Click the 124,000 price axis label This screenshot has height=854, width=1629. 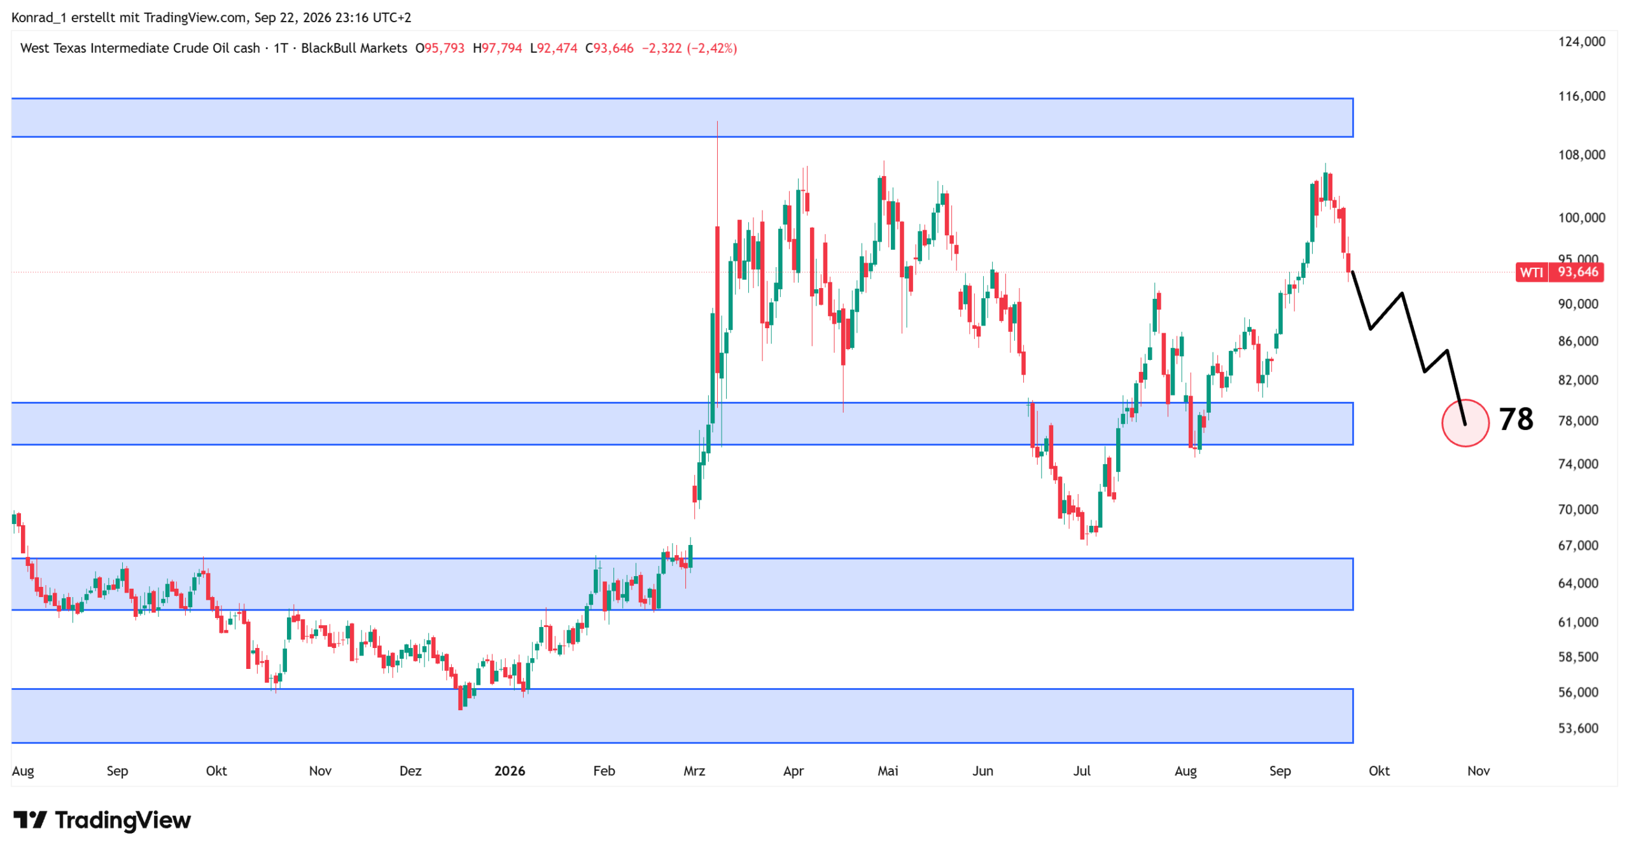(x=1581, y=41)
